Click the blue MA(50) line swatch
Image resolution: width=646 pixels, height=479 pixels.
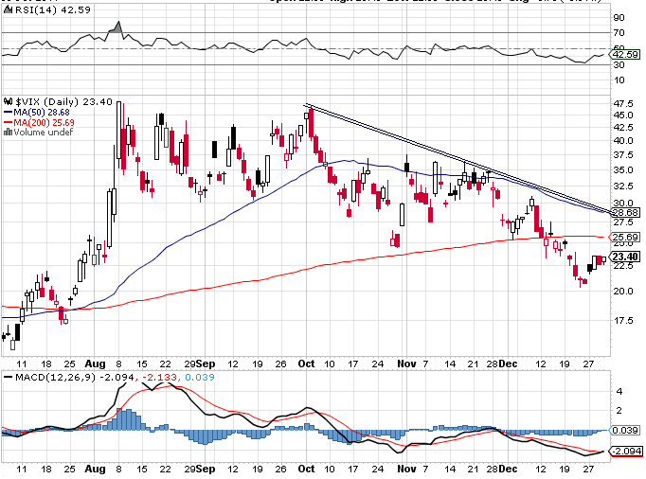point(8,112)
